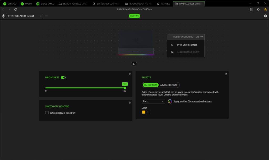
Task: Click the help icon below the window controls
Action: point(265,16)
